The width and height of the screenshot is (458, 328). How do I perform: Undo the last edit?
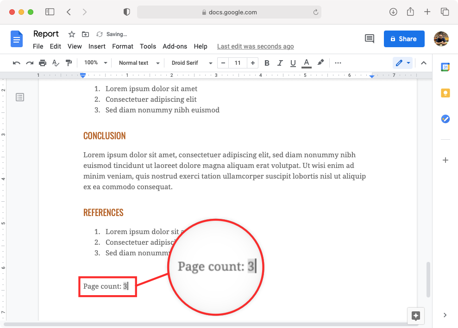click(17, 62)
